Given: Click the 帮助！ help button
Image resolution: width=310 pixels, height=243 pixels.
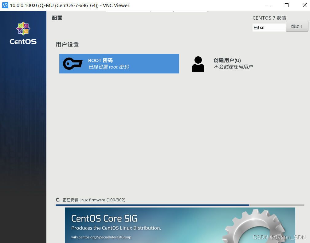Looking at the screenshot, I should click(297, 26).
